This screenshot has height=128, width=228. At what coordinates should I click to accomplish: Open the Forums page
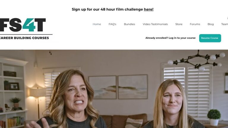pos(195,24)
